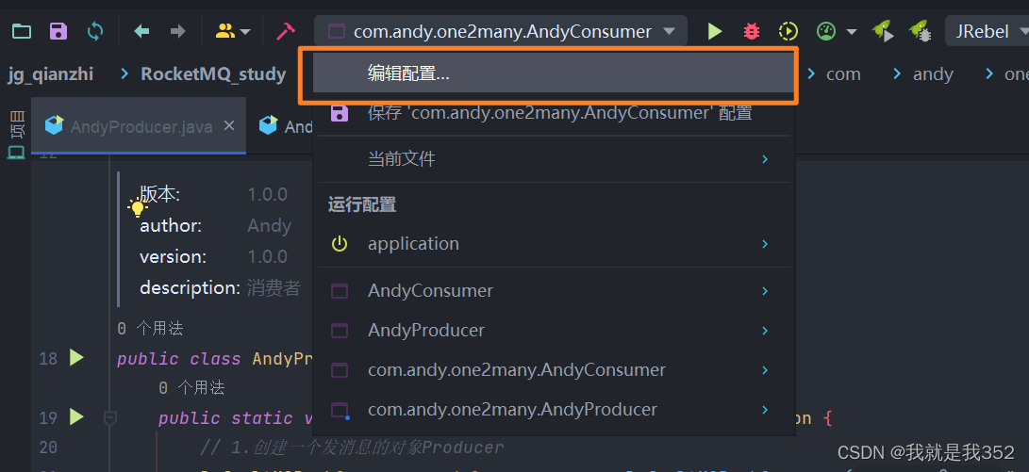Select the 编辑配置... menu item
Viewport: 1029px width, 472px height.
[x=554, y=73]
